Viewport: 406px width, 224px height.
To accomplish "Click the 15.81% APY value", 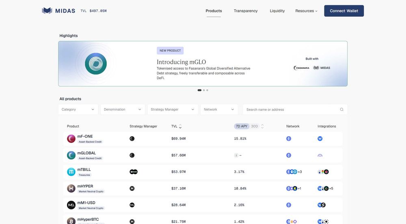I will (240, 139).
